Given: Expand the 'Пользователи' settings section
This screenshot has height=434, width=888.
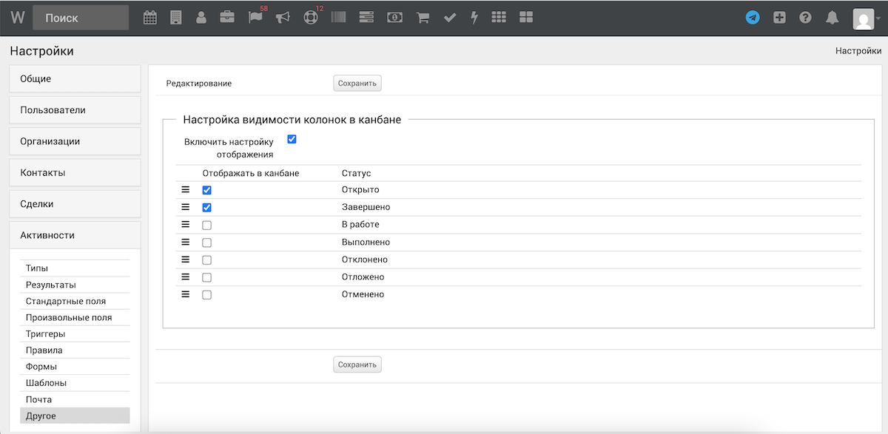Looking at the screenshot, I should click(x=75, y=110).
